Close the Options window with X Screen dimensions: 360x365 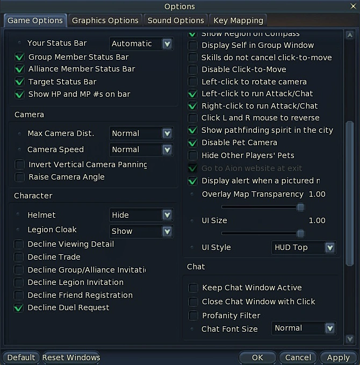pos(351,6)
